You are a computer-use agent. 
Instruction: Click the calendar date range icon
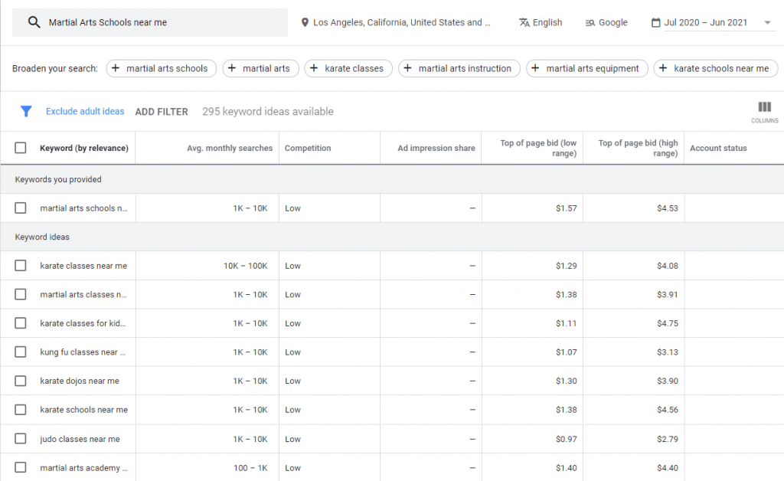point(655,22)
